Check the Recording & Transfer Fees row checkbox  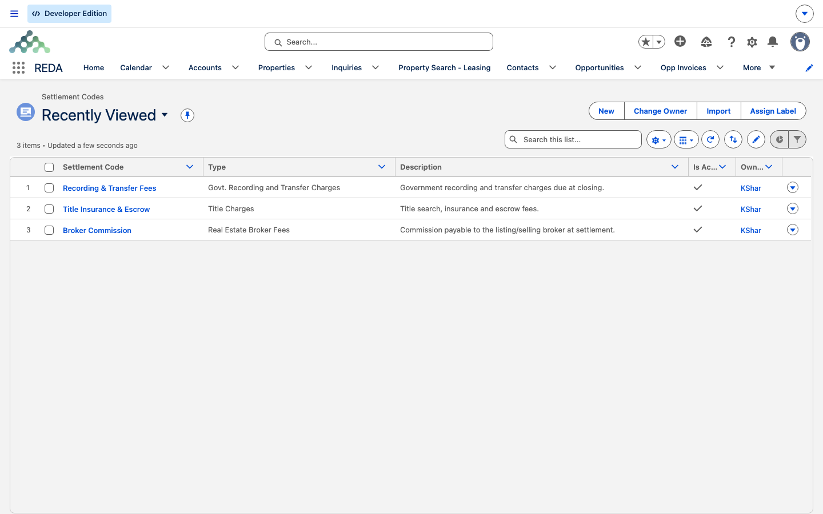(x=49, y=188)
